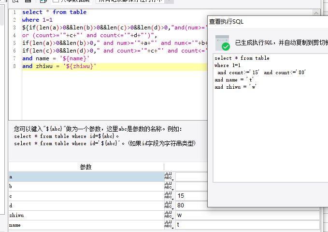Click 'where 1=1' in dialog SQL output
The height and width of the screenshot is (232, 328).
(x=228, y=66)
